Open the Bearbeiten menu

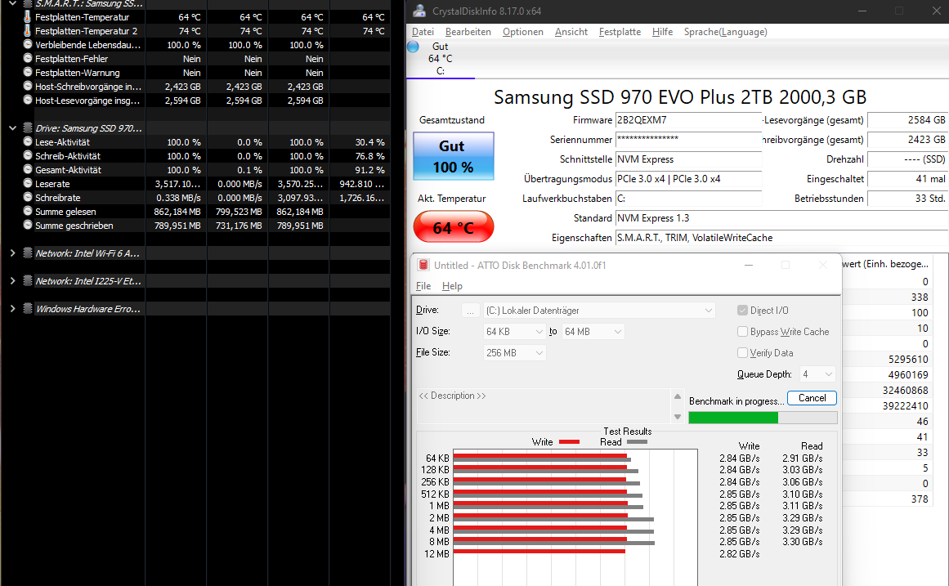(468, 32)
